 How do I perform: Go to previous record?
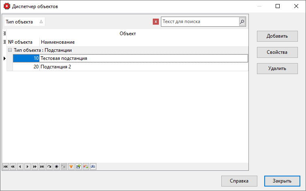20,167
